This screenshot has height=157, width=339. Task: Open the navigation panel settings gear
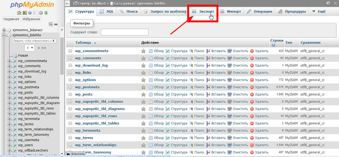pos(41,13)
